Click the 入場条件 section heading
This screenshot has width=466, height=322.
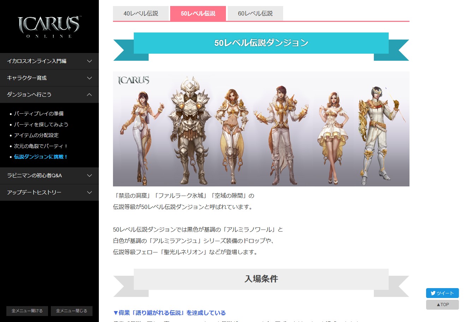click(x=261, y=279)
